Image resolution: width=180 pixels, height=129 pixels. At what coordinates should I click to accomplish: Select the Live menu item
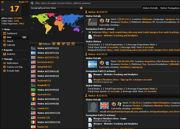(15, 37)
